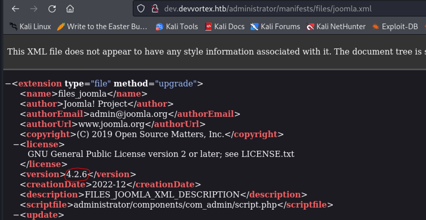Go to the browser Home page

[70, 9]
